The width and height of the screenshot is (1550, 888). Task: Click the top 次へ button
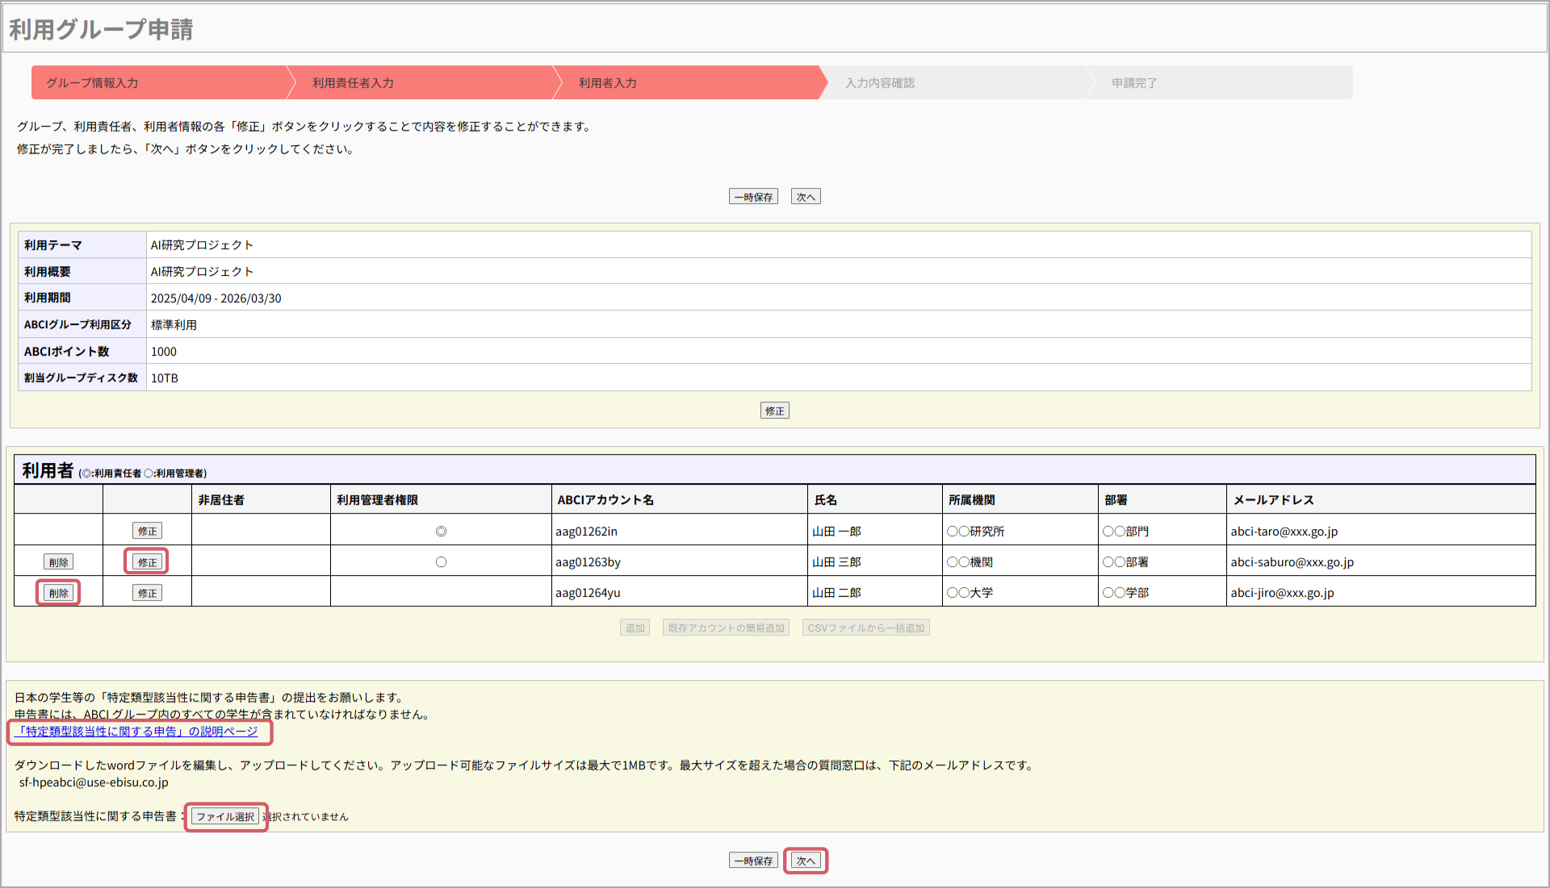coord(806,197)
